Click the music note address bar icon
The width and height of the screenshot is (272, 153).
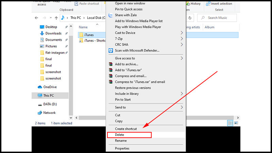tap(63, 18)
